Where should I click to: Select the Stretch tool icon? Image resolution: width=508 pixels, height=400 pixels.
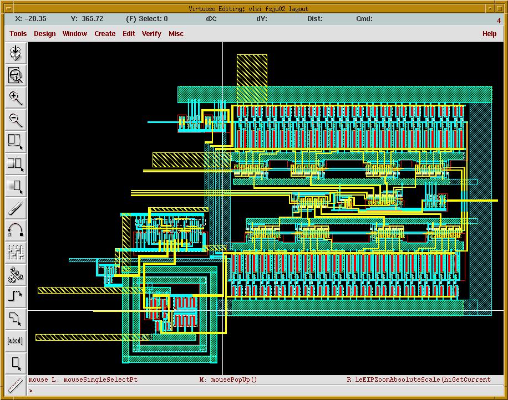click(x=16, y=141)
